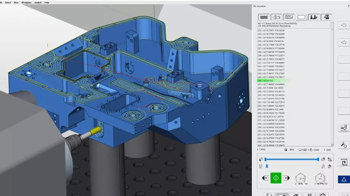Start simulation with the green play button
The height and width of the screenshot is (196, 350).
(x=276, y=178)
